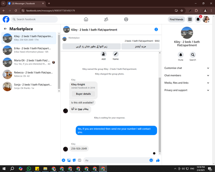Open the volume control in system tray

point(183,169)
